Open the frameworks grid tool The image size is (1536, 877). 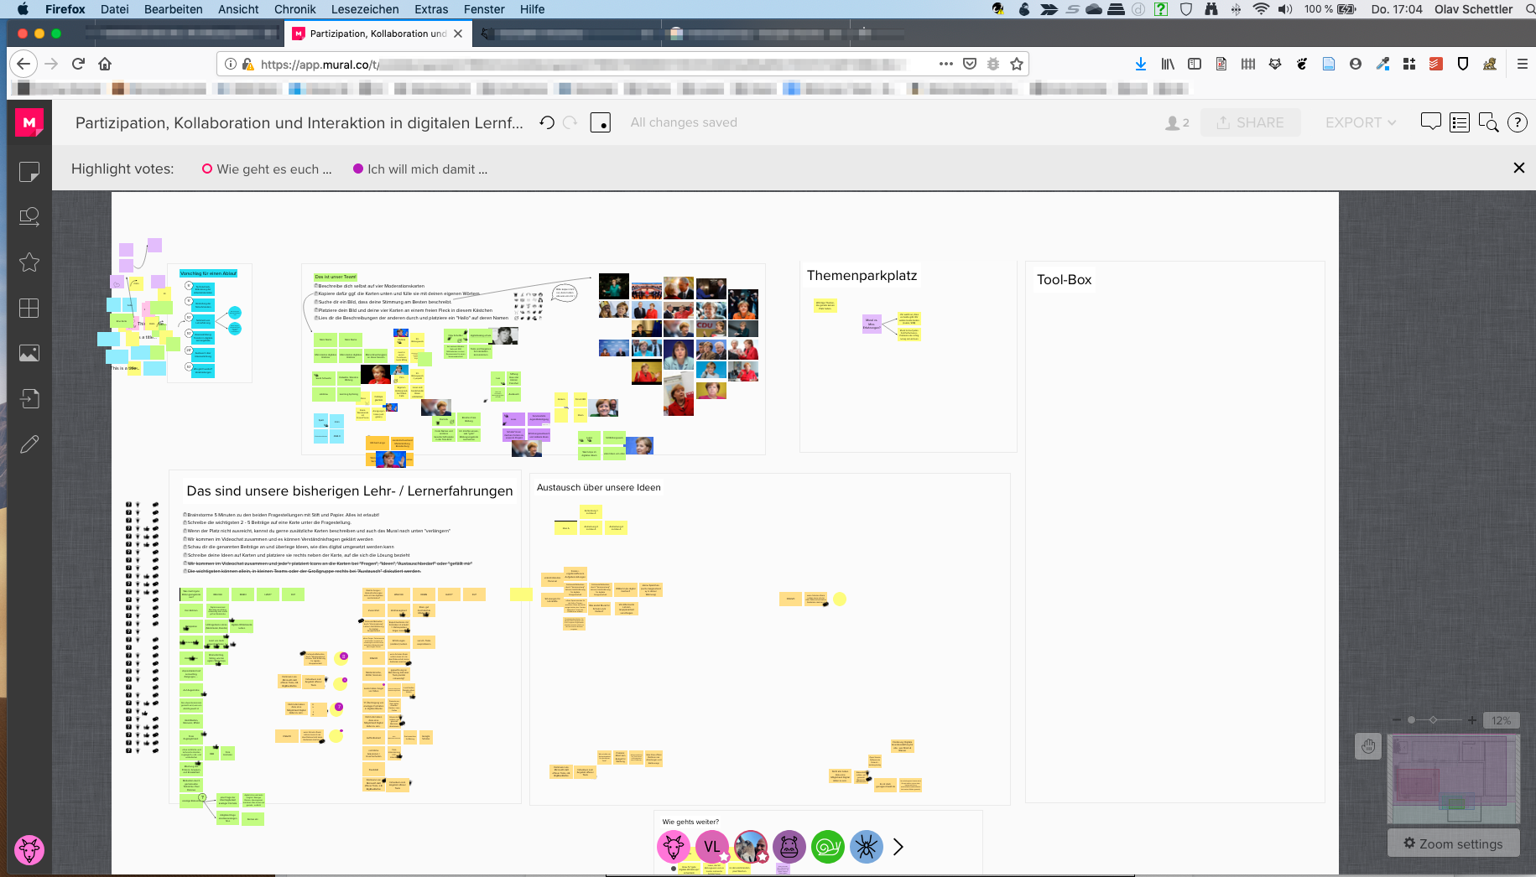29,308
